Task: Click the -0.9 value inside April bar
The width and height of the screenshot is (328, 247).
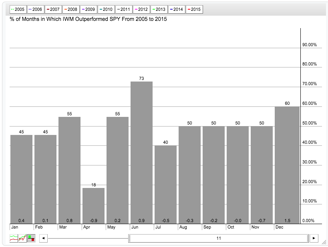Action: coord(93,220)
